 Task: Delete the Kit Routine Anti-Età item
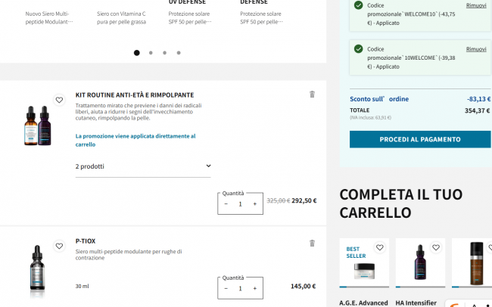pos(312,95)
